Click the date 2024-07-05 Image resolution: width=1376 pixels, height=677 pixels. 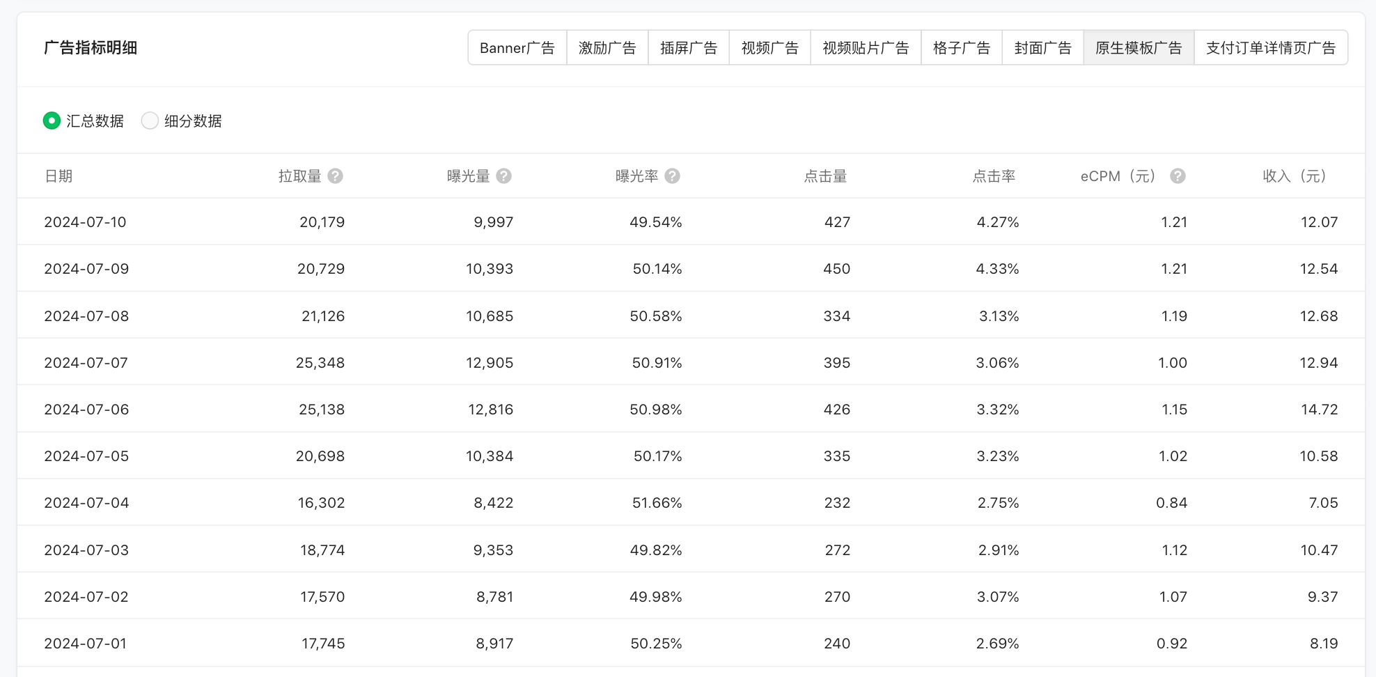pyautogui.click(x=86, y=456)
